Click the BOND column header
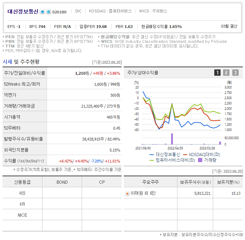The height and width of the screenshot is (240, 245). (x=62, y=182)
